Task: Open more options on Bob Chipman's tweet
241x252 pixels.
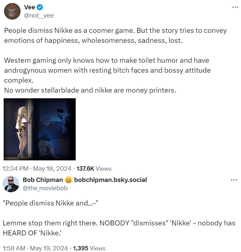Action: coord(234,180)
